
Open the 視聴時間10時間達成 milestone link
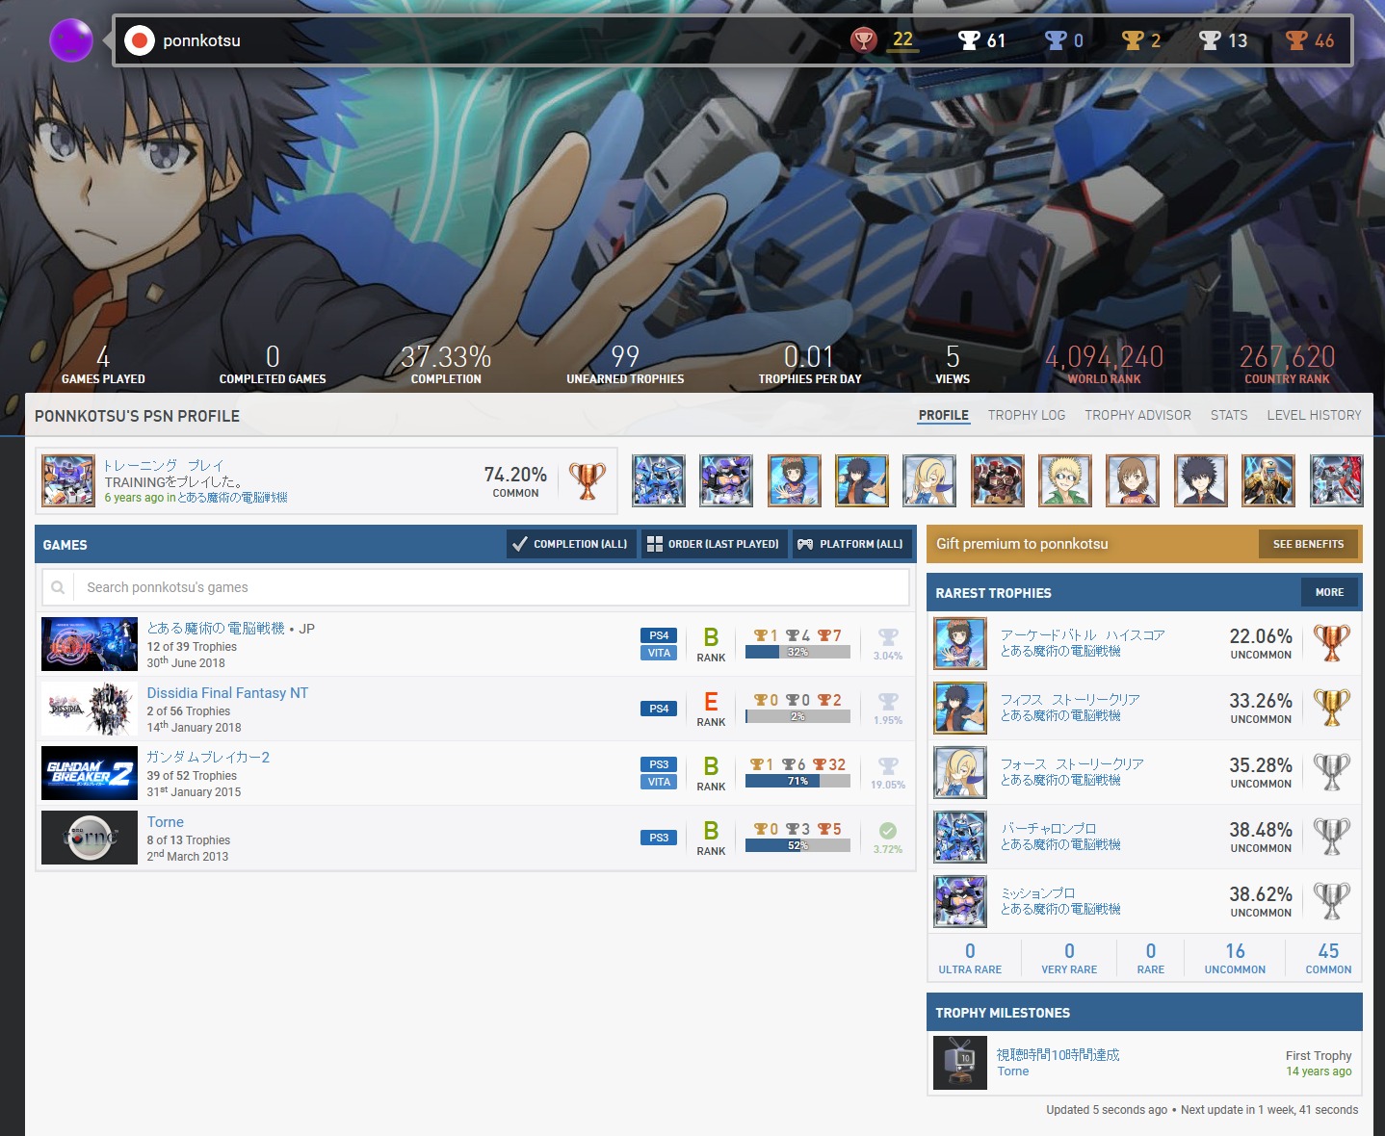tap(1058, 1055)
